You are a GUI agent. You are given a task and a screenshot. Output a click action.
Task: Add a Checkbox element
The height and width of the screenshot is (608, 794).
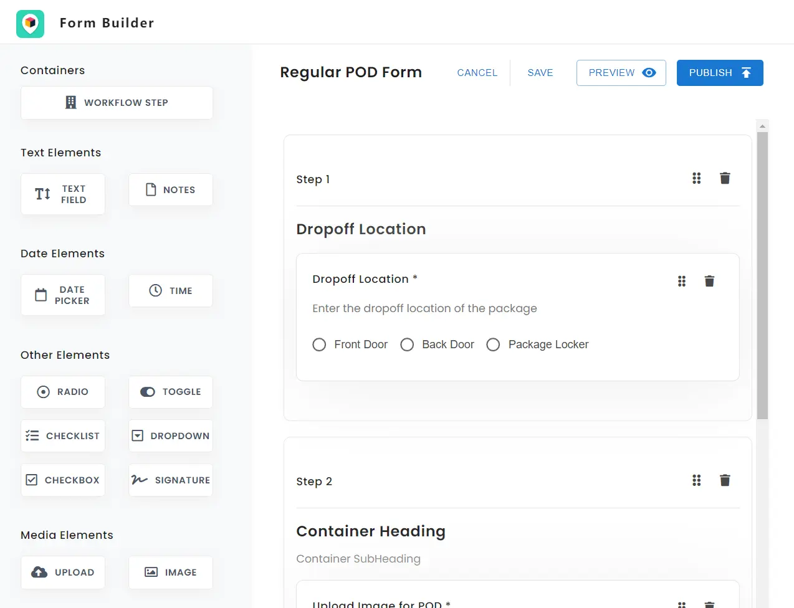[x=62, y=480]
